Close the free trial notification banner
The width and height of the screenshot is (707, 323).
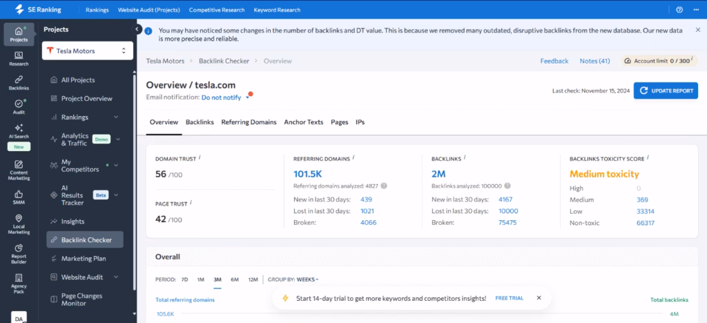click(539, 298)
